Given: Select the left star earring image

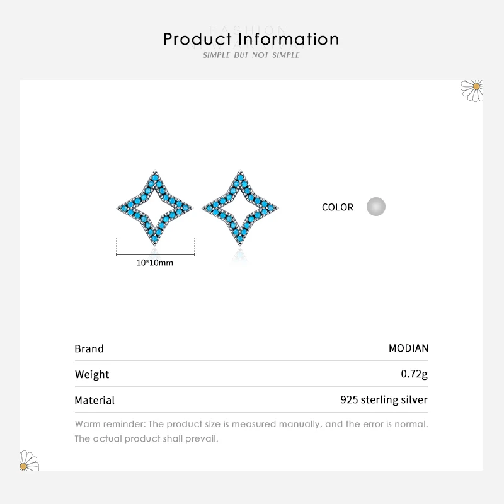Looking at the screenshot, I should [154, 207].
